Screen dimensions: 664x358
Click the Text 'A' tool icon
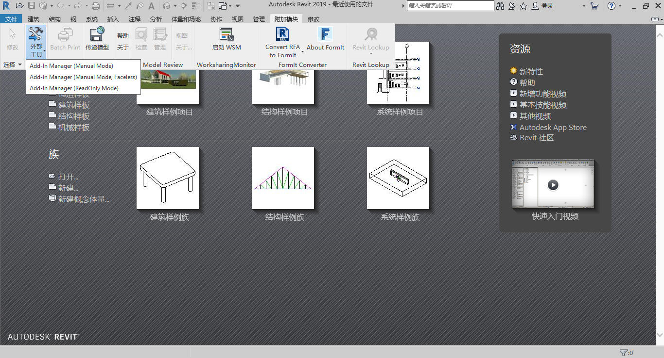click(151, 6)
